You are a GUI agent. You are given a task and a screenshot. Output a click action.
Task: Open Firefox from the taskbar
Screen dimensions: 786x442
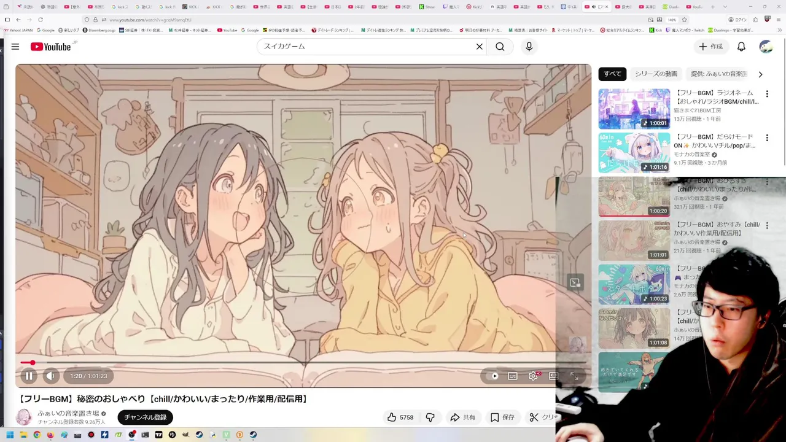[50, 435]
